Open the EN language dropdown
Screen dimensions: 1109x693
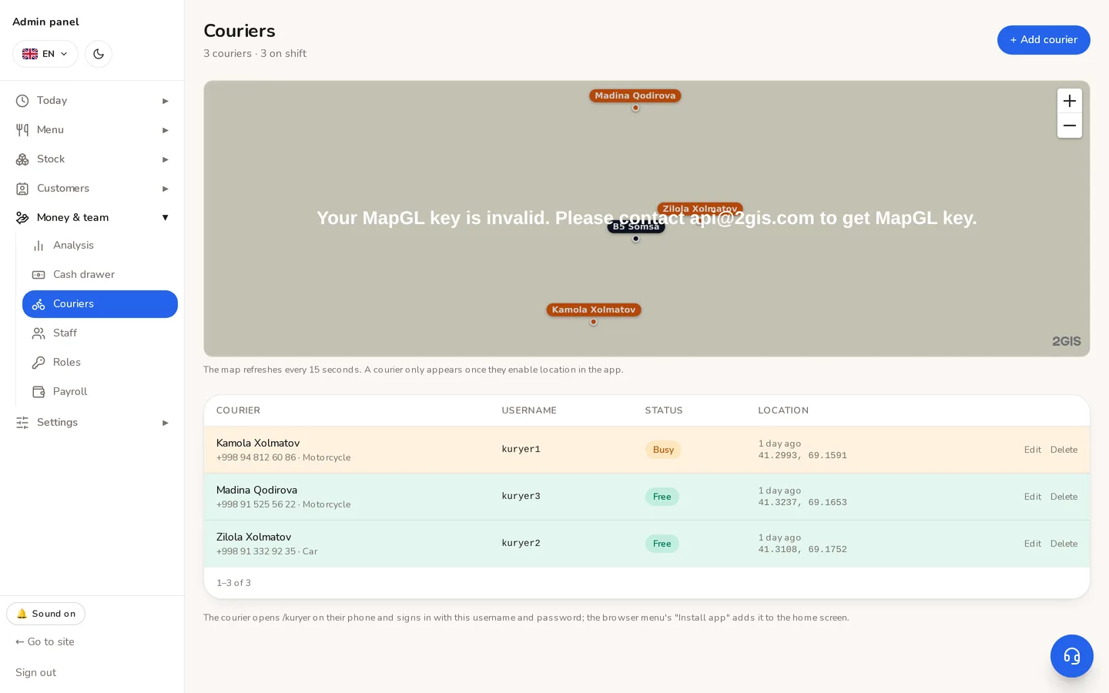(45, 54)
